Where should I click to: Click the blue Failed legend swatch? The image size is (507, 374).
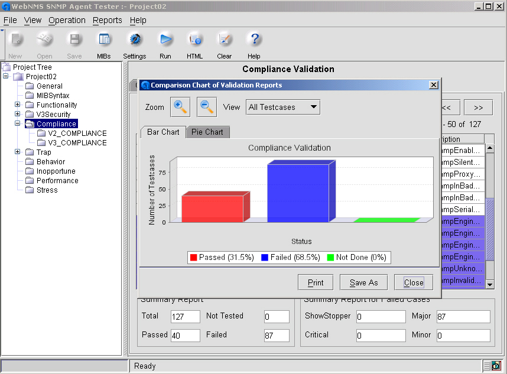coord(265,258)
